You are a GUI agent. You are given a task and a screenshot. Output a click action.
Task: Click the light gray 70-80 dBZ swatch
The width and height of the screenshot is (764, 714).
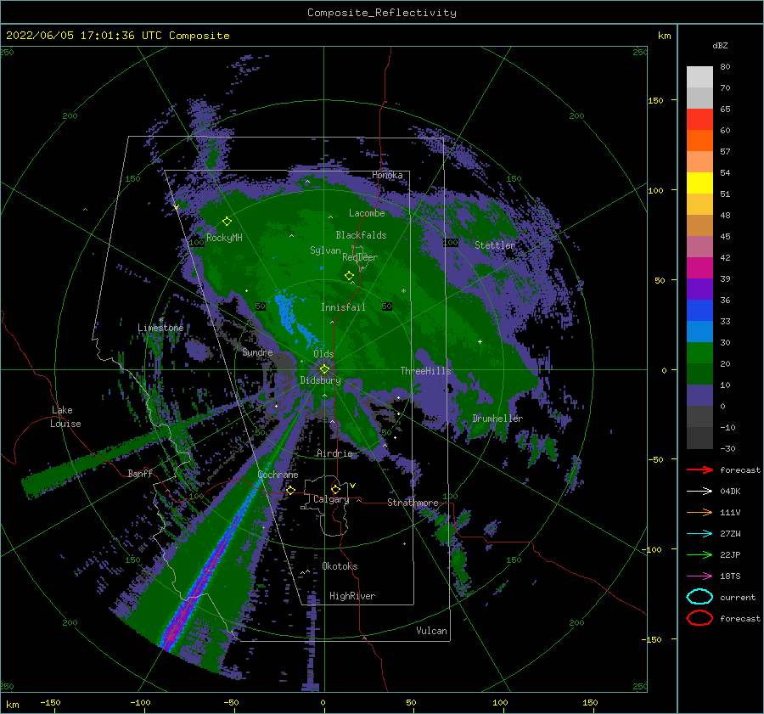point(699,77)
